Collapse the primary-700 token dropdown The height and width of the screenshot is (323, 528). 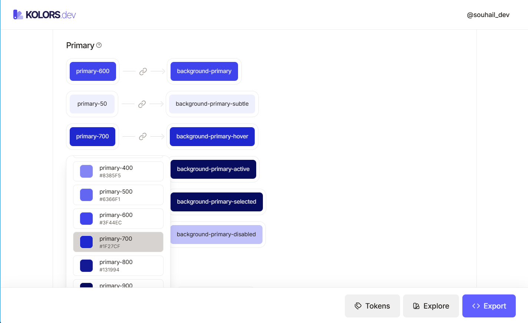click(x=92, y=136)
